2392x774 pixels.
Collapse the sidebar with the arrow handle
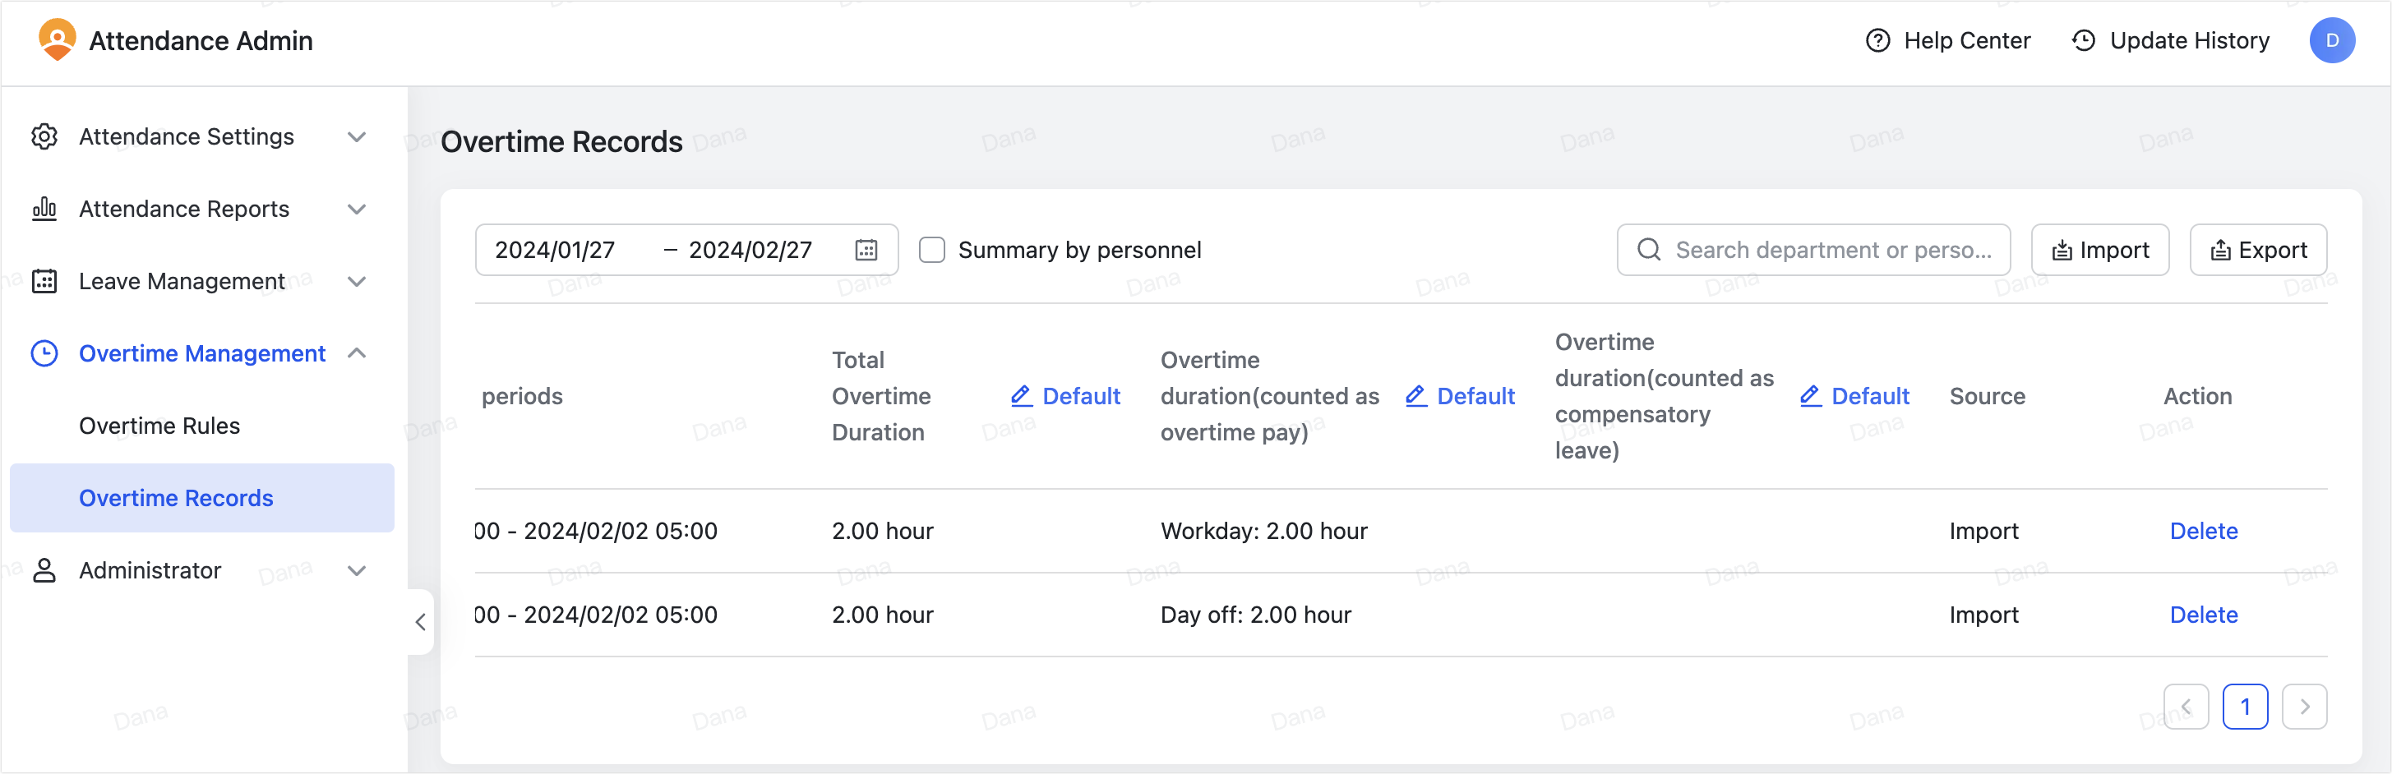pyautogui.click(x=421, y=622)
